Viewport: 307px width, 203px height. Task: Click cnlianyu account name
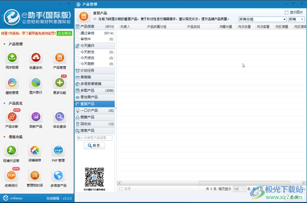16,198
